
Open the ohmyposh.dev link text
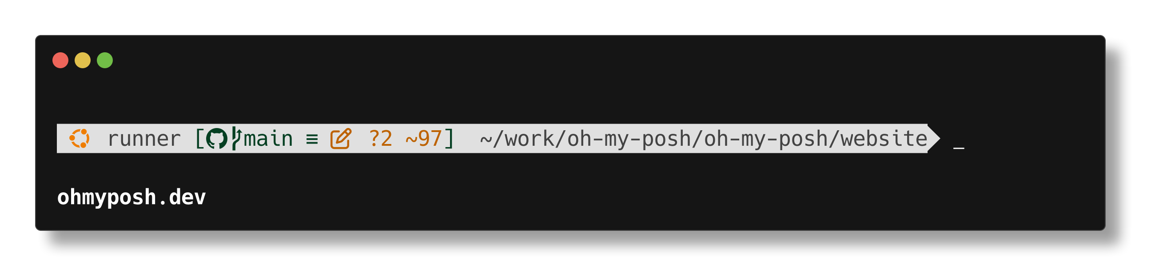pyautogui.click(x=131, y=197)
